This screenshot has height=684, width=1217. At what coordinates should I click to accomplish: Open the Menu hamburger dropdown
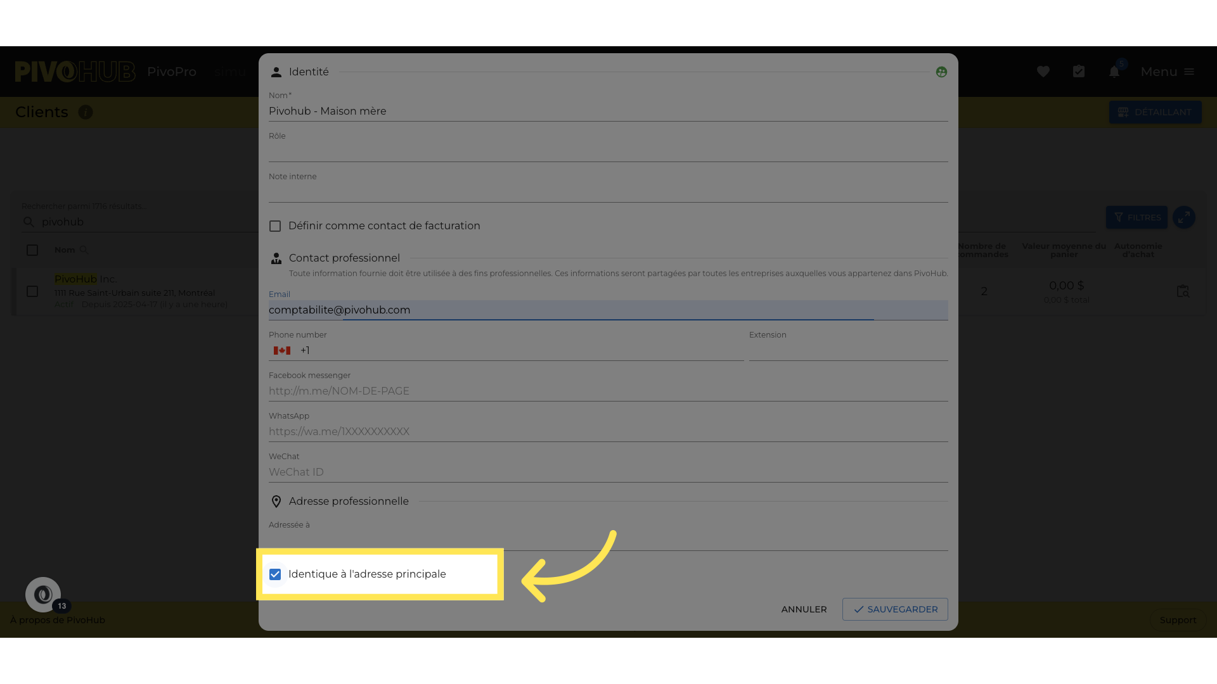point(1167,72)
